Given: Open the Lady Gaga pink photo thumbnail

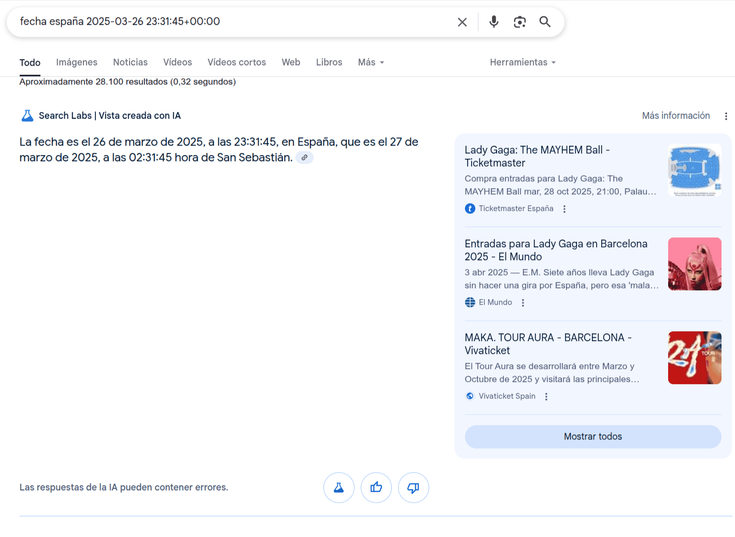Looking at the screenshot, I should point(695,264).
